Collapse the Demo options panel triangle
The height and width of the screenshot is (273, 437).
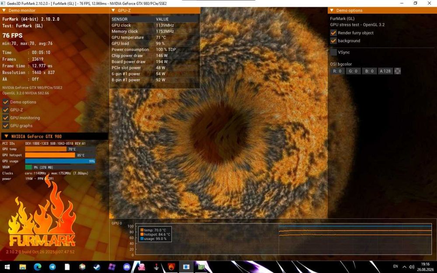pyautogui.click(x=332, y=10)
